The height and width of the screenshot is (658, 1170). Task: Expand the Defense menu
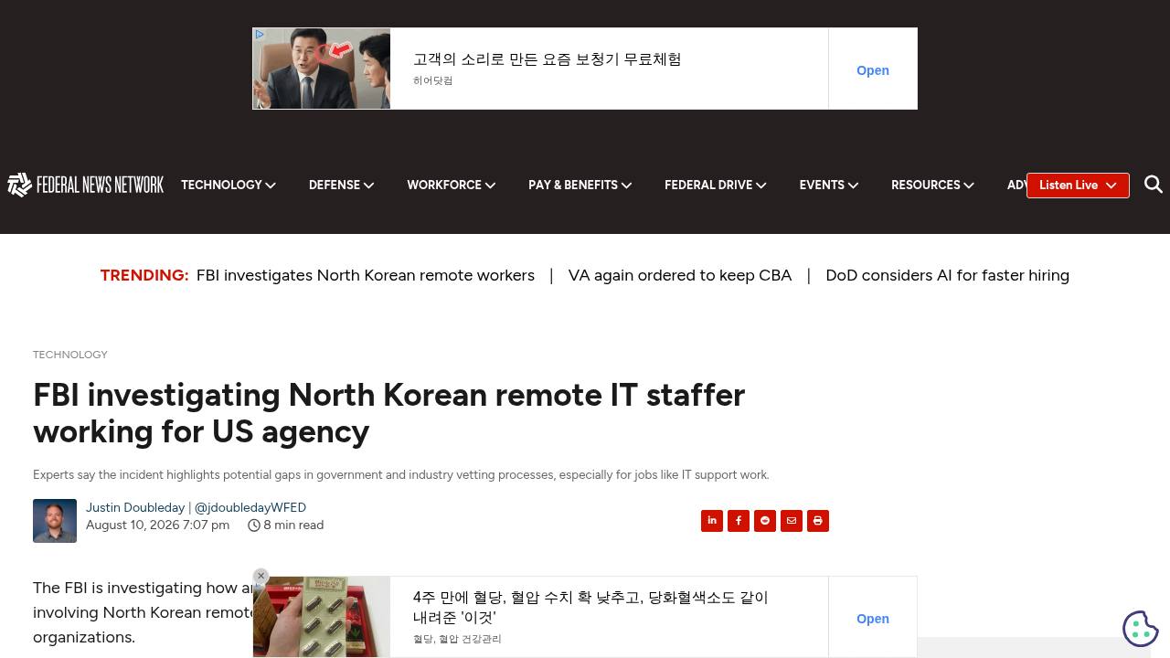tap(341, 185)
